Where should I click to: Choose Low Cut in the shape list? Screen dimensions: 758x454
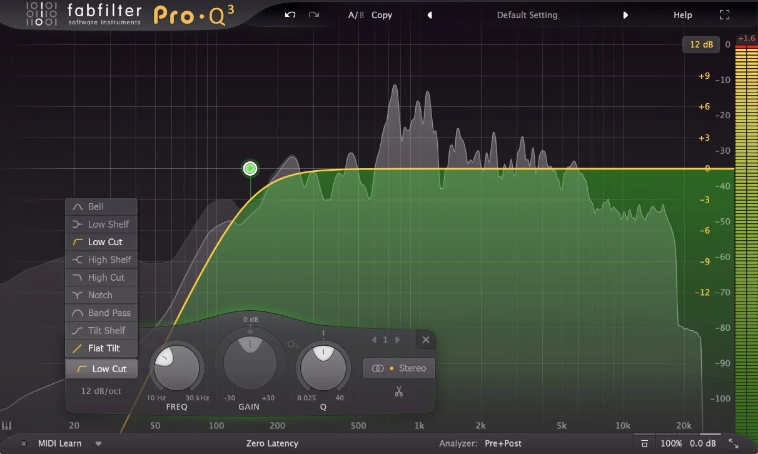pyautogui.click(x=101, y=242)
